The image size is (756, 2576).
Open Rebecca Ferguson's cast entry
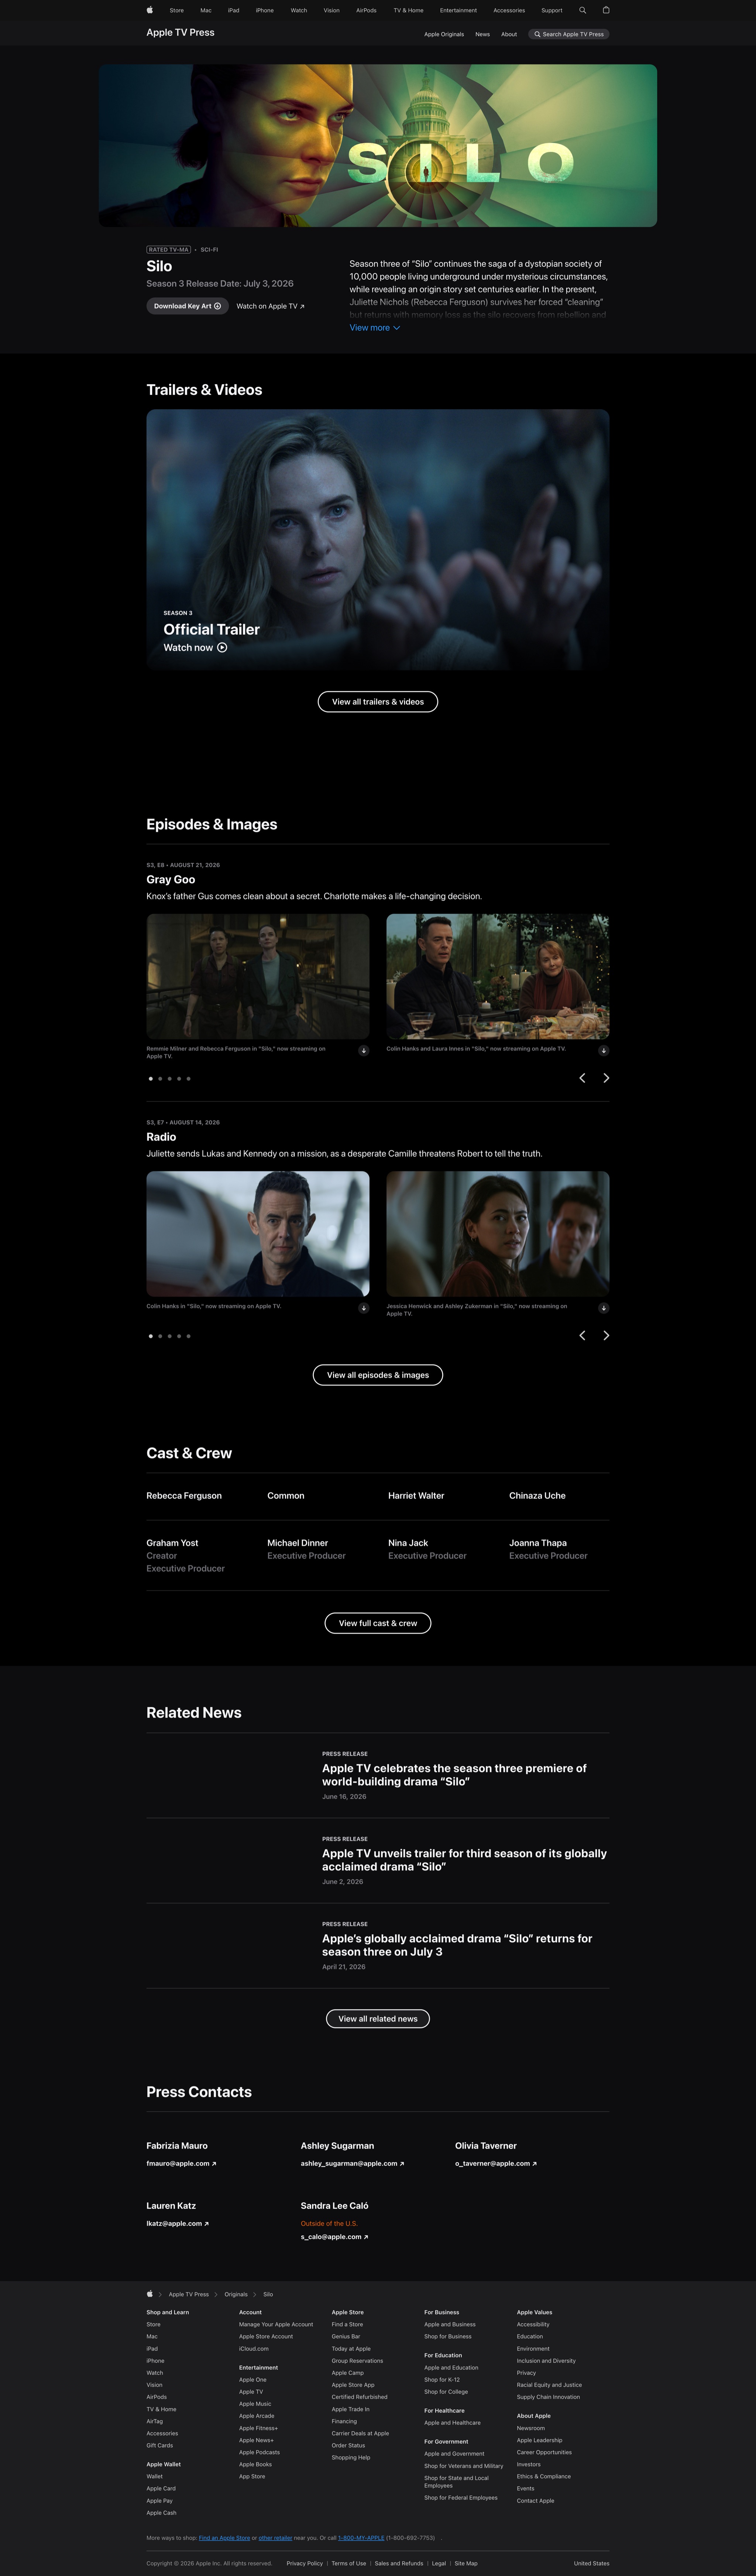click(184, 1496)
